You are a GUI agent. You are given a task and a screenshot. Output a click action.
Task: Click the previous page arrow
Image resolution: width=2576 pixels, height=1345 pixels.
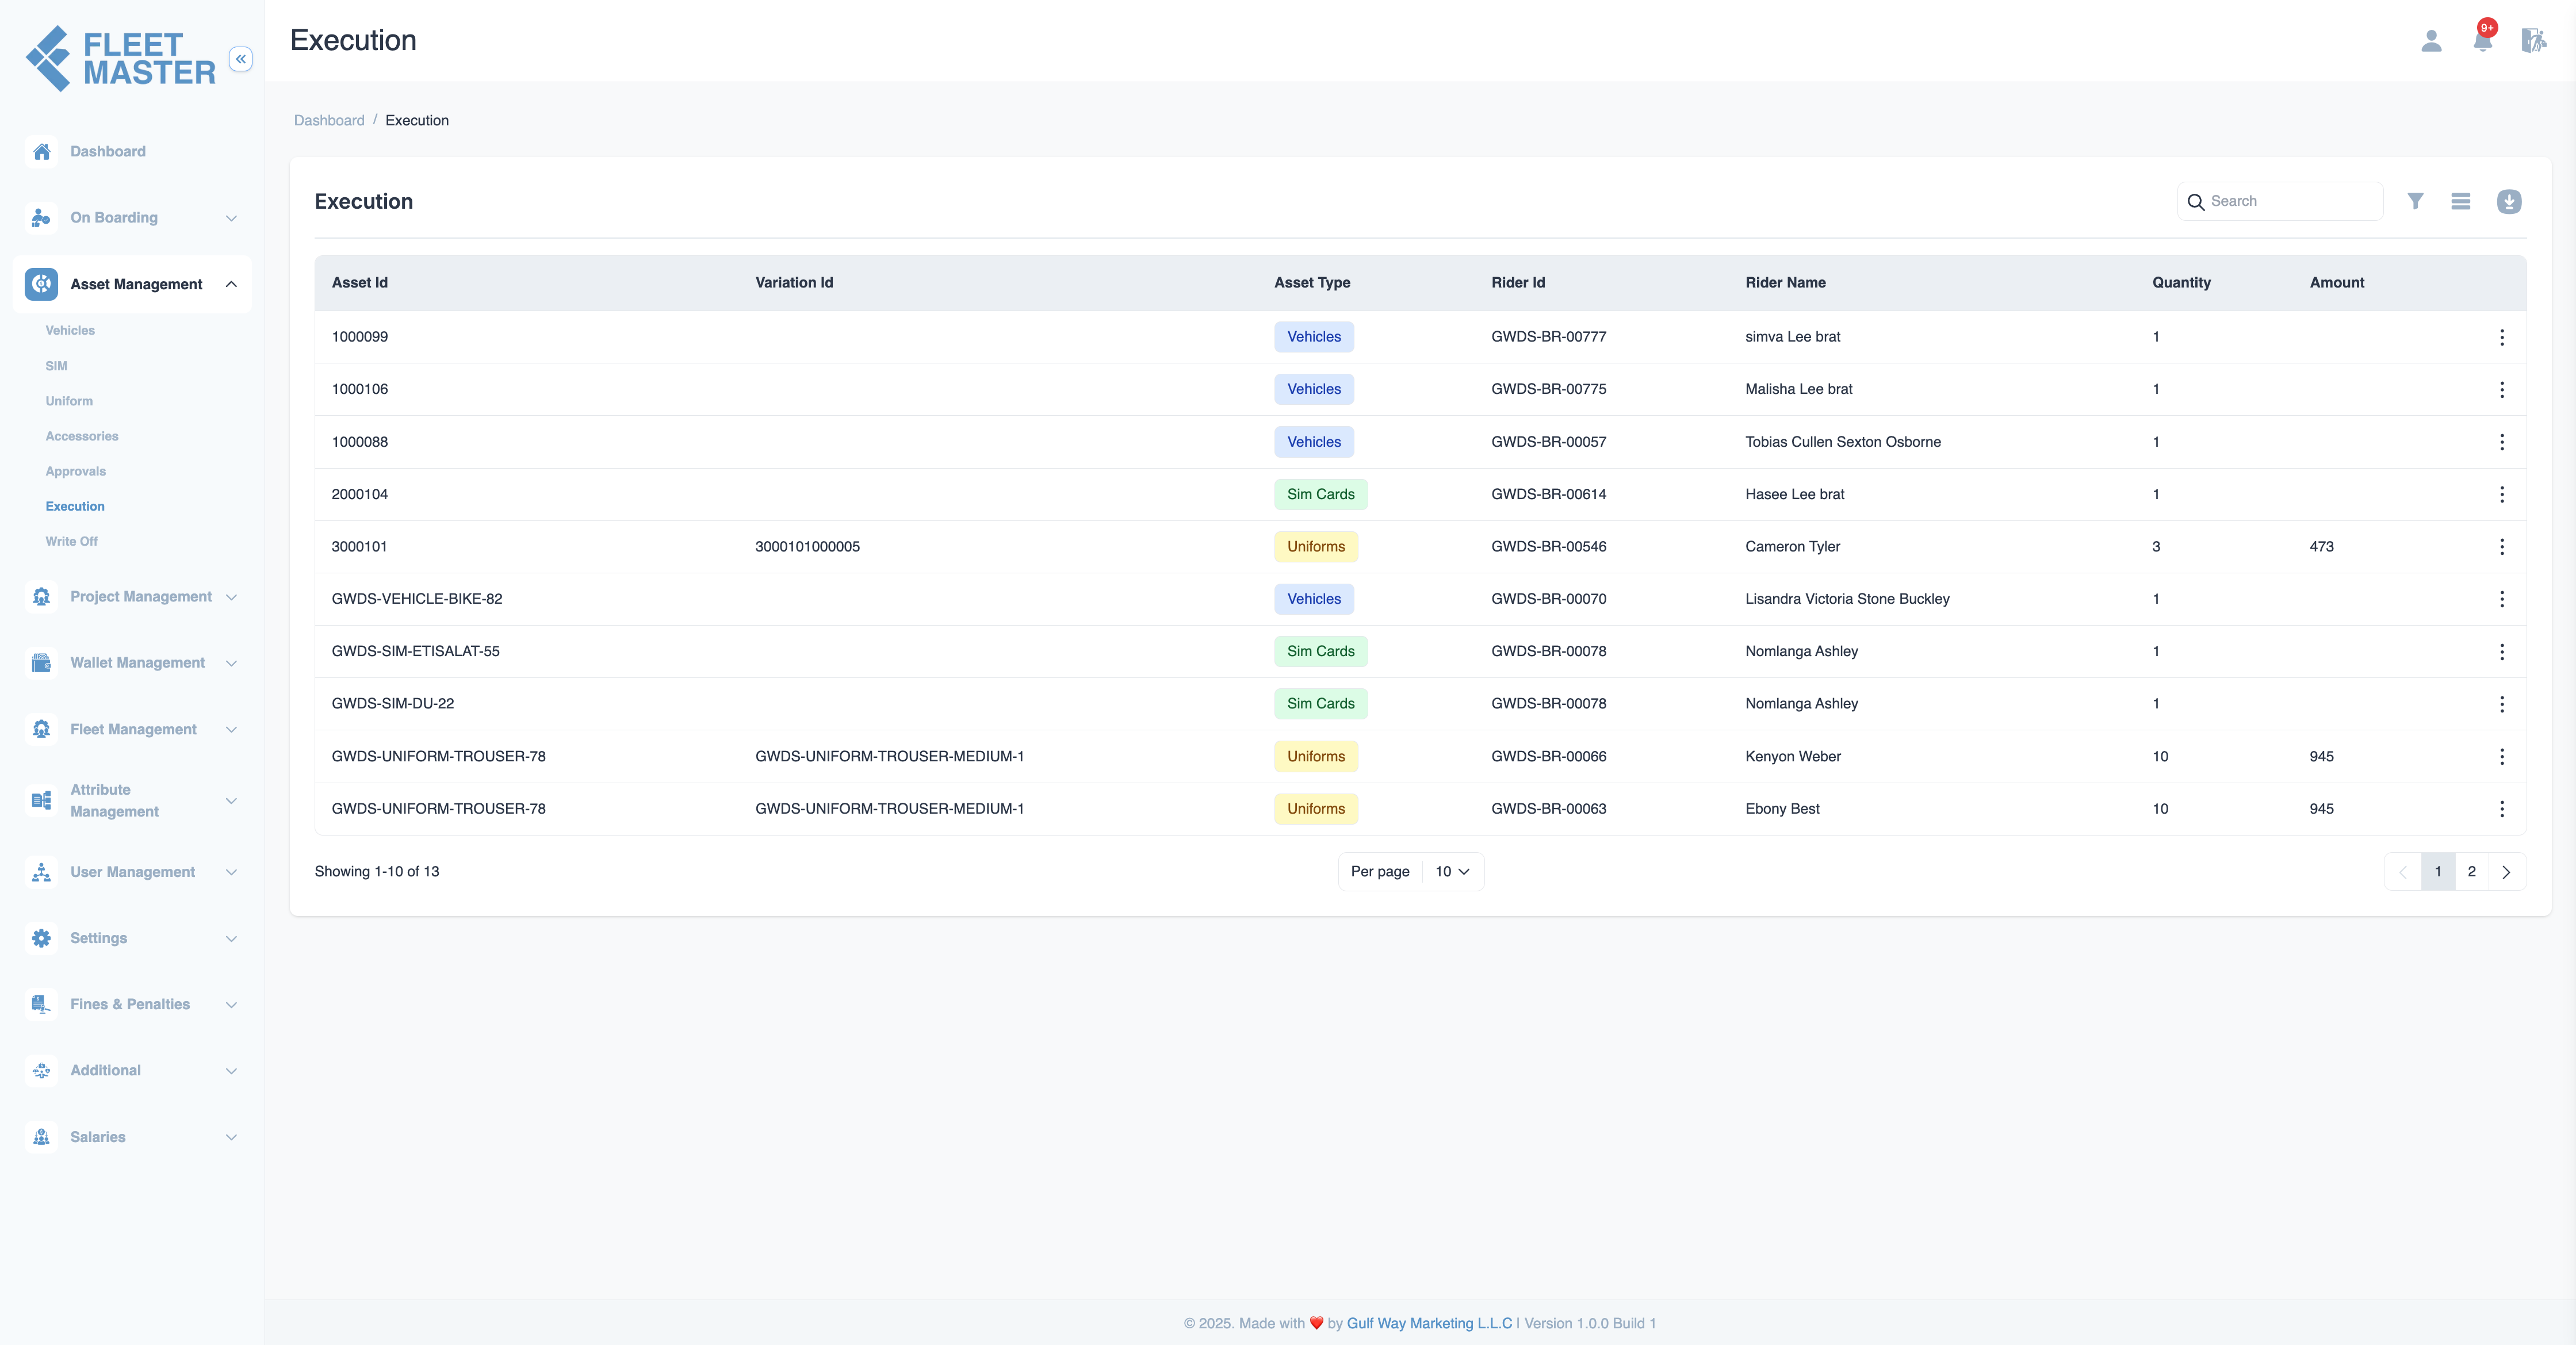[x=2403, y=871]
